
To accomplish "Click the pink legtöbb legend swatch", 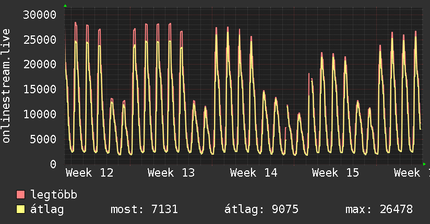I will pos(20,194).
